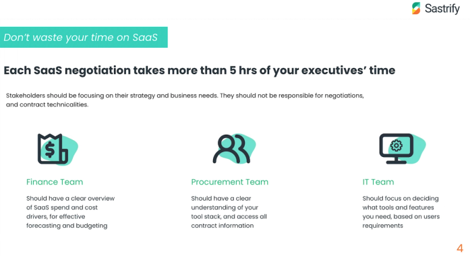Click the Procurement Team people icon
Viewport: 470px width, 256px height.
[x=231, y=149]
